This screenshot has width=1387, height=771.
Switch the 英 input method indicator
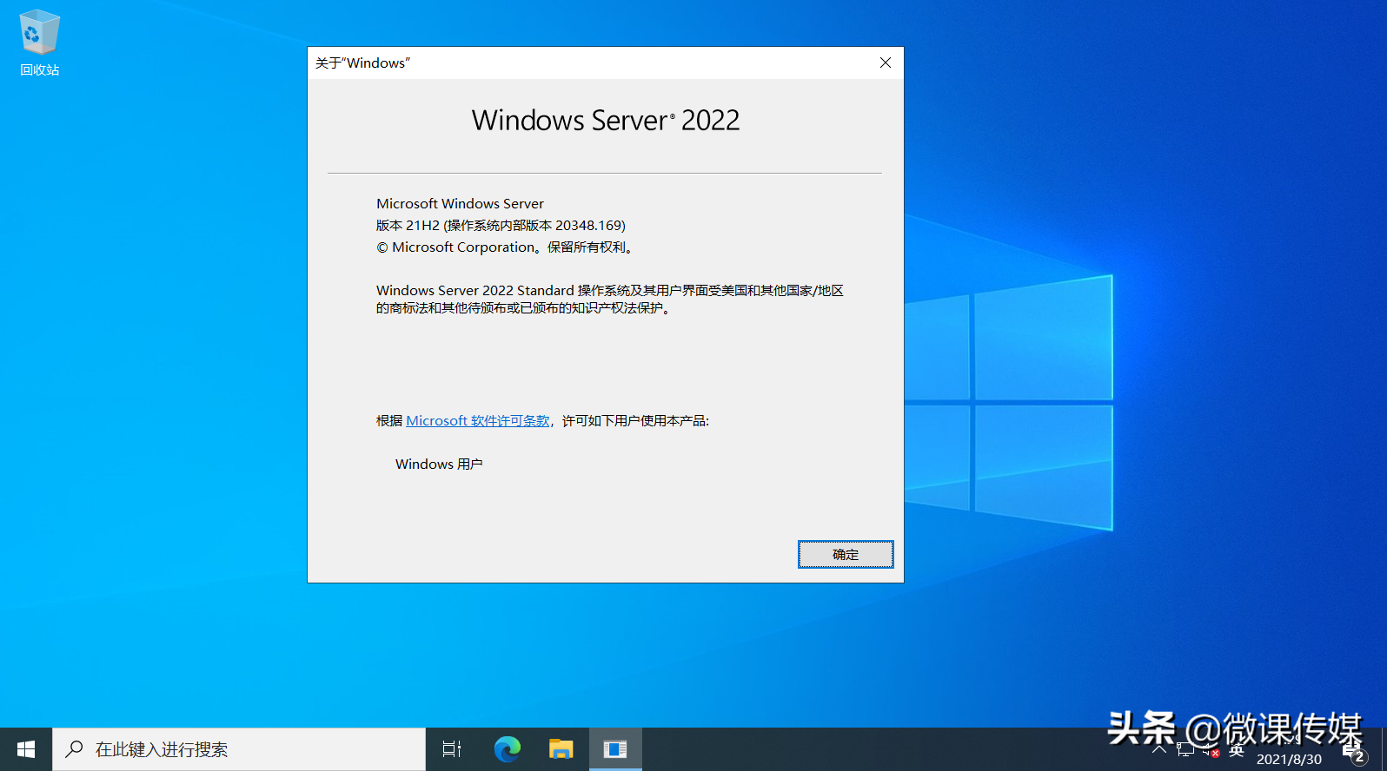coord(1237,751)
